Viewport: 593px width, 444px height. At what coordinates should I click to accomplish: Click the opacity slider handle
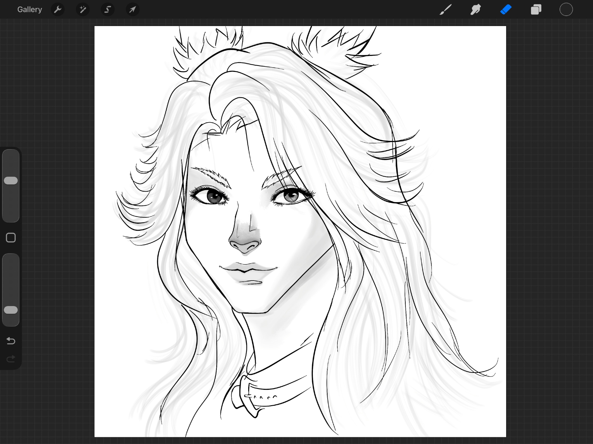pyautogui.click(x=11, y=310)
